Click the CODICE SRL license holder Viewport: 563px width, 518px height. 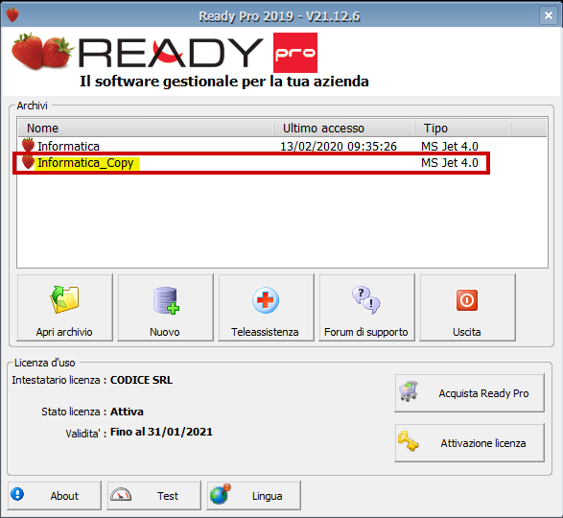[141, 380]
